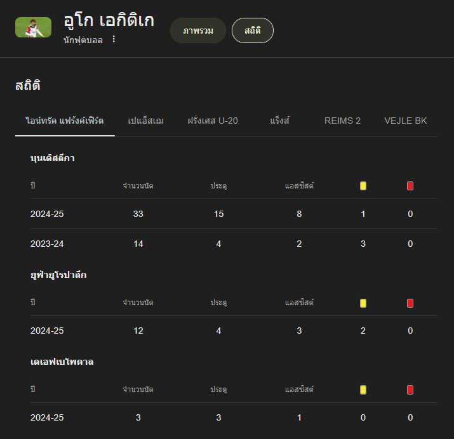Click the assists value 8
This screenshot has height=439, width=454.
(x=299, y=214)
